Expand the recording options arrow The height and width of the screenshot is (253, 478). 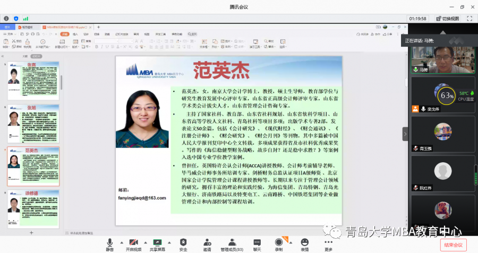(x=291, y=242)
